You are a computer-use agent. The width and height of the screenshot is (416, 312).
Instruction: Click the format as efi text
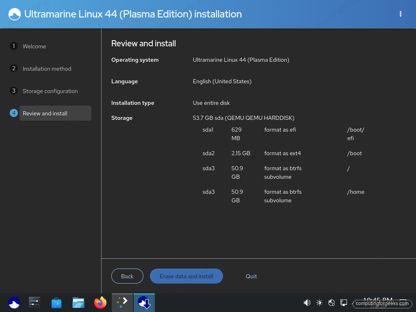tap(280, 130)
